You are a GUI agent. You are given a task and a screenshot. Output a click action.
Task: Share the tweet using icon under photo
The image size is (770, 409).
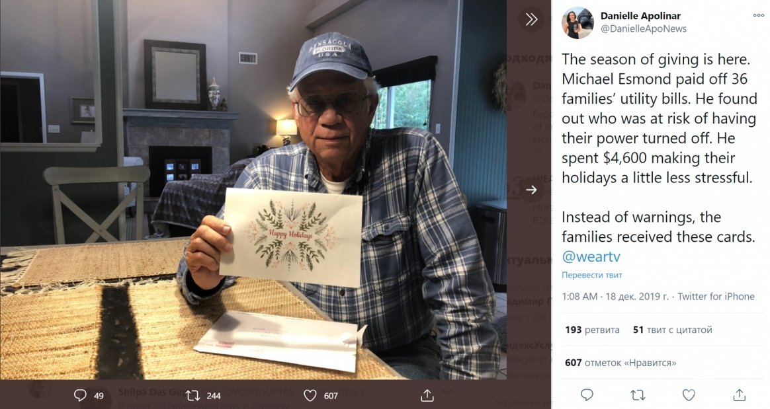(x=427, y=395)
